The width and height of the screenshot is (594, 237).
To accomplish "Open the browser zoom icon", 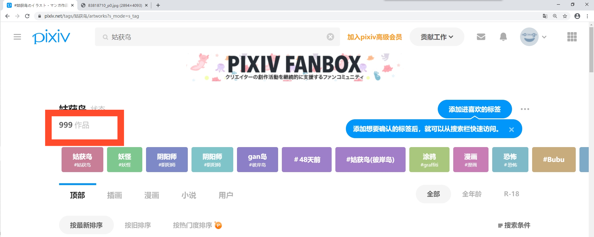I will point(555,16).
